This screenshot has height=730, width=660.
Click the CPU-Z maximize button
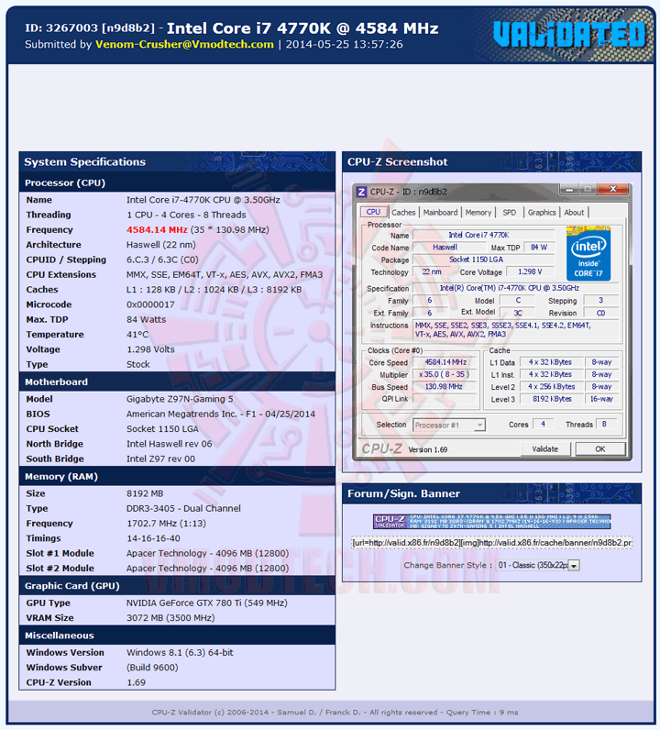pyautogui.click(x=588, y=189)
